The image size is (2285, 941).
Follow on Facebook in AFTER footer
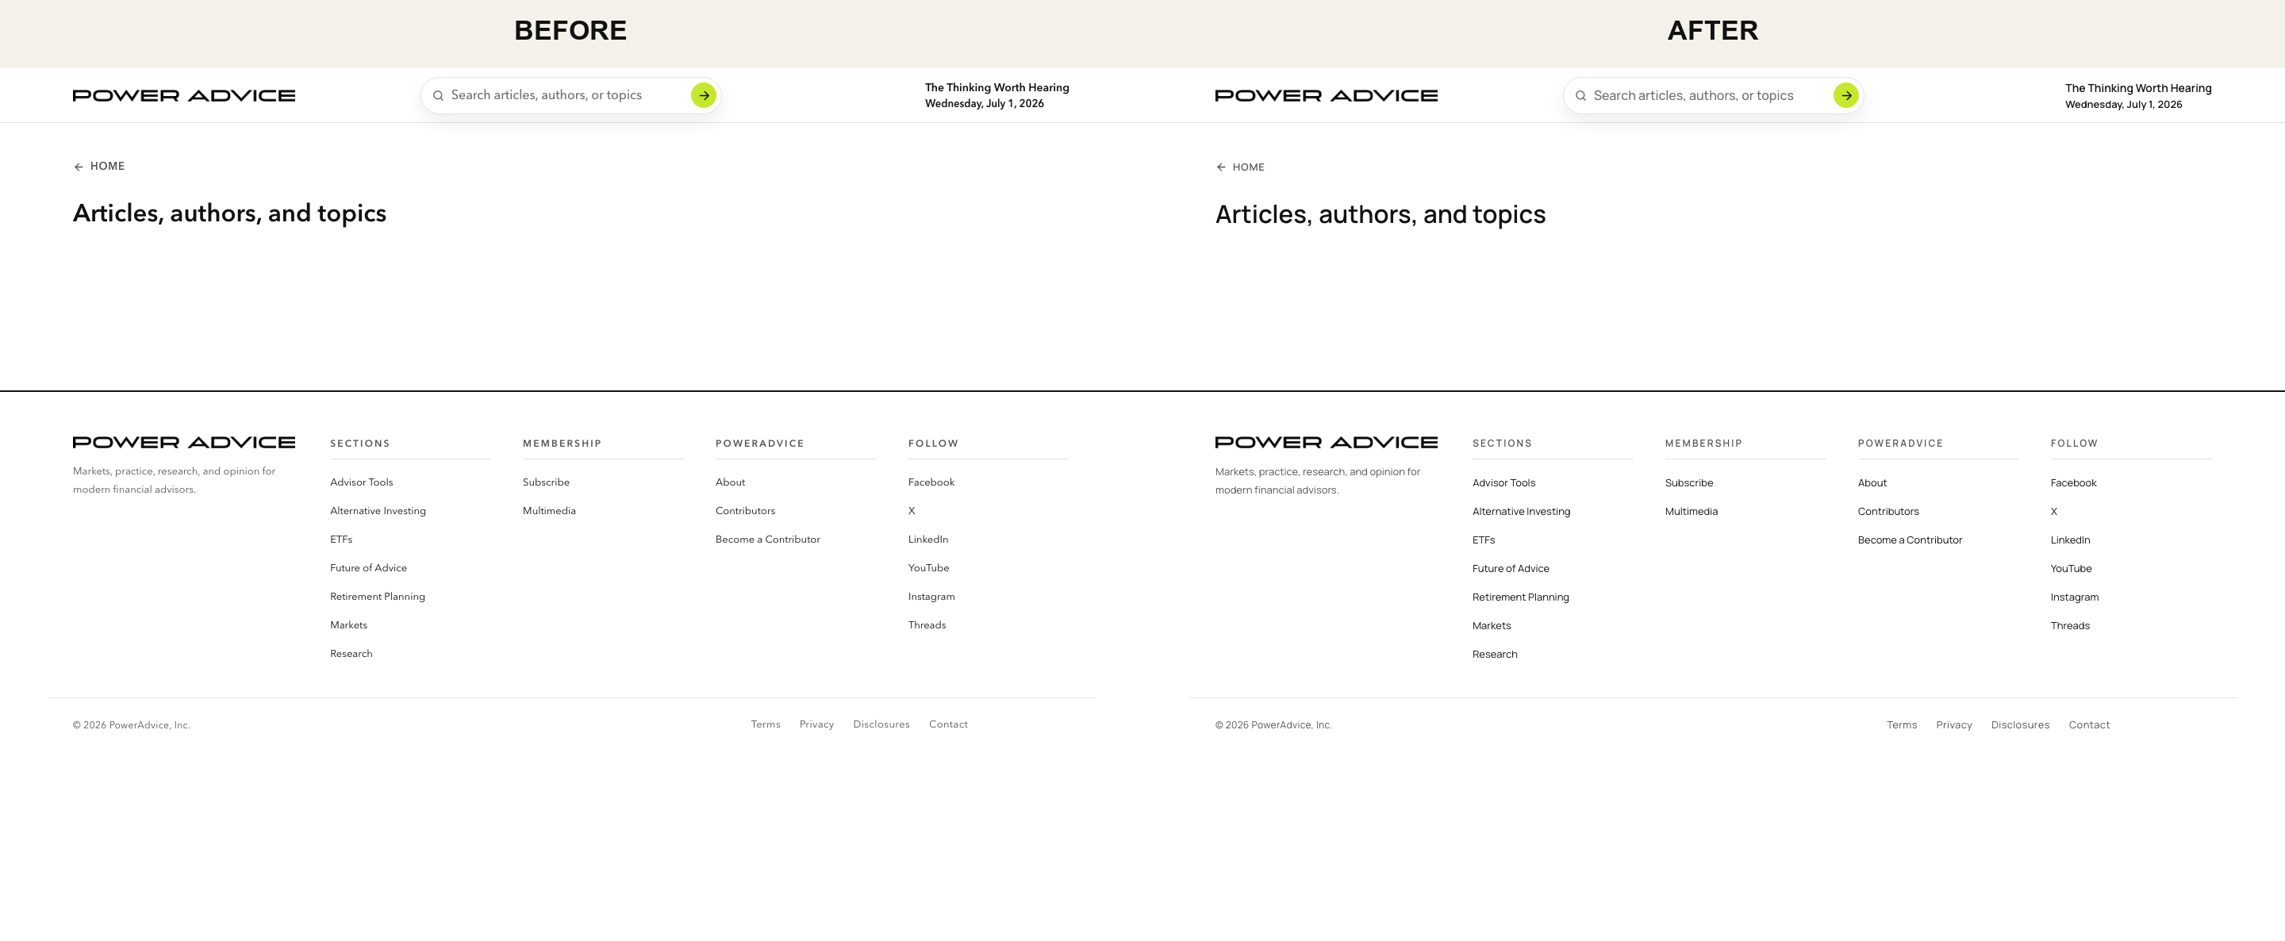[2073, 482]
